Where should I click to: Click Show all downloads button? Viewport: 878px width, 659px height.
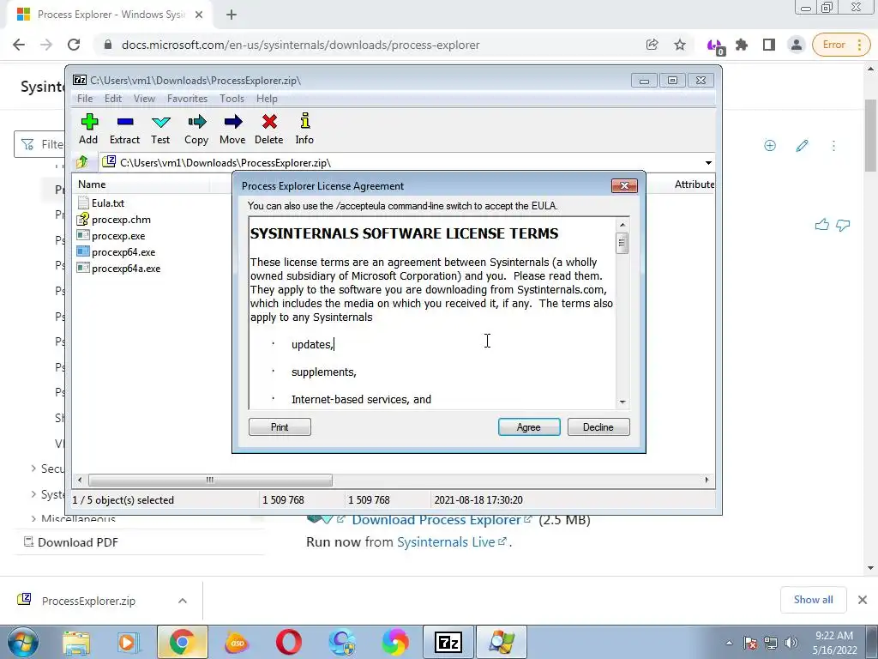point(813,600)
